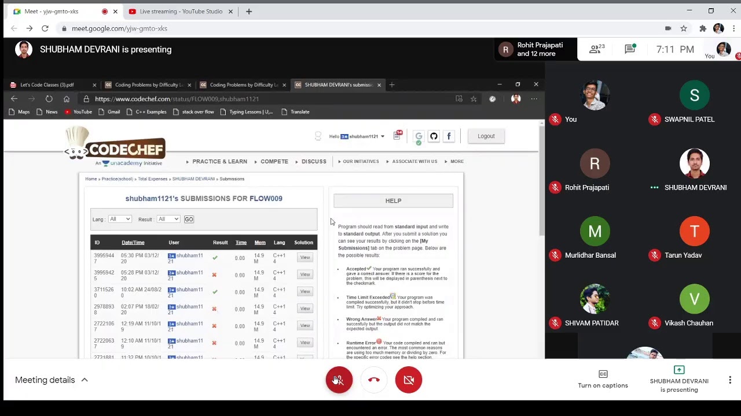Reload the Meet page
This screenshot has width=741, height=416.
point(45,28)
